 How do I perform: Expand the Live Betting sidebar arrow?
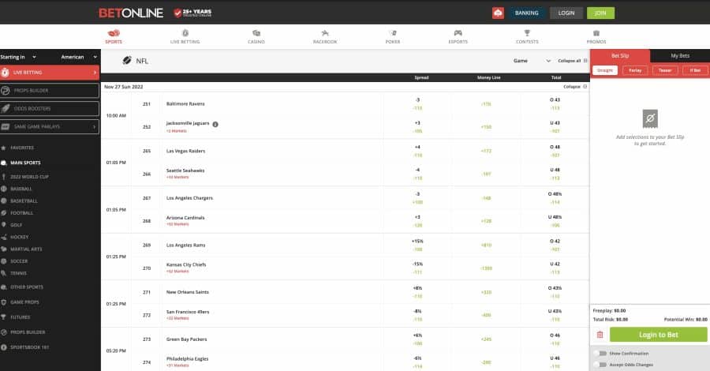[x=95, y=73]
